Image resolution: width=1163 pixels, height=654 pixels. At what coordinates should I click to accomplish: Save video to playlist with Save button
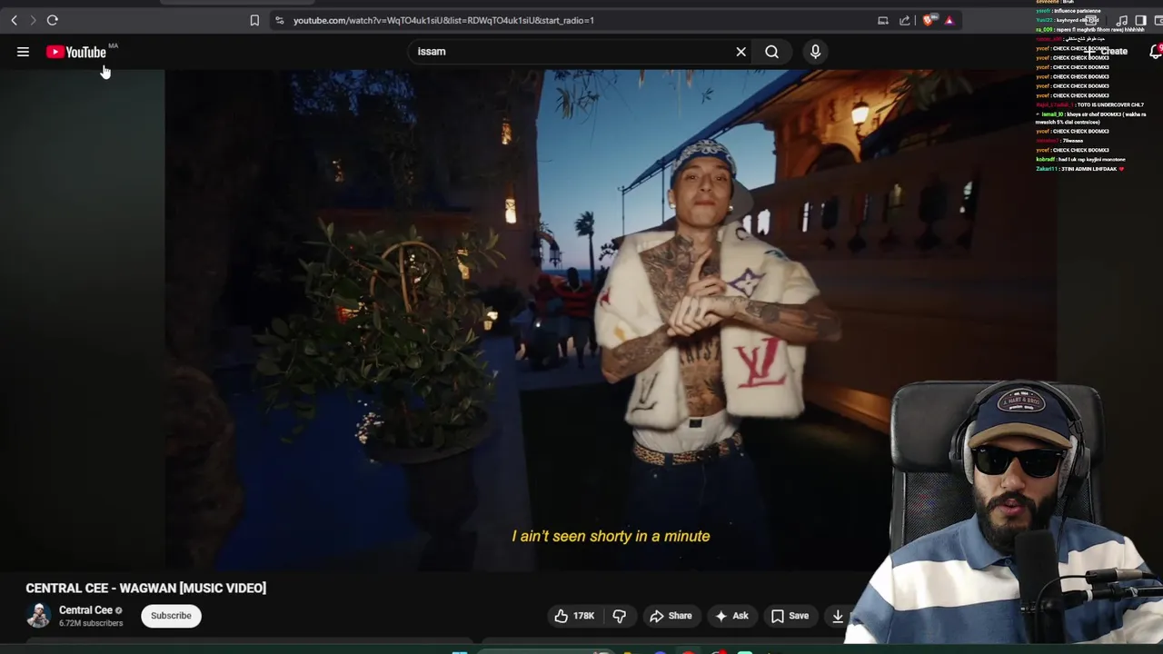pyautogui.click(x=790, y=616)
